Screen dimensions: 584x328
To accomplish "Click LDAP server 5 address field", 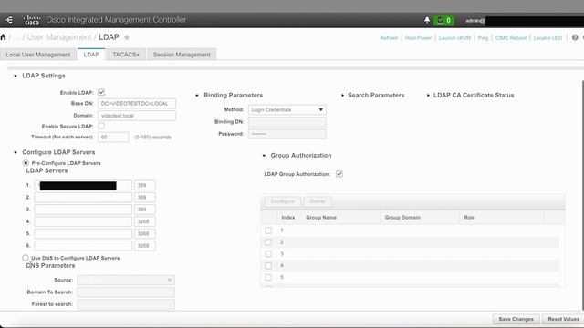I will 83,233.
